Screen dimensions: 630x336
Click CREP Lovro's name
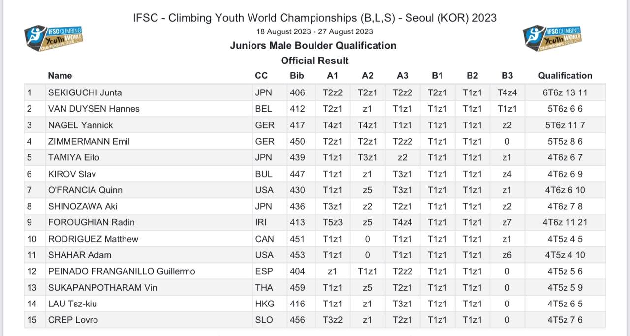pos(73,320)
